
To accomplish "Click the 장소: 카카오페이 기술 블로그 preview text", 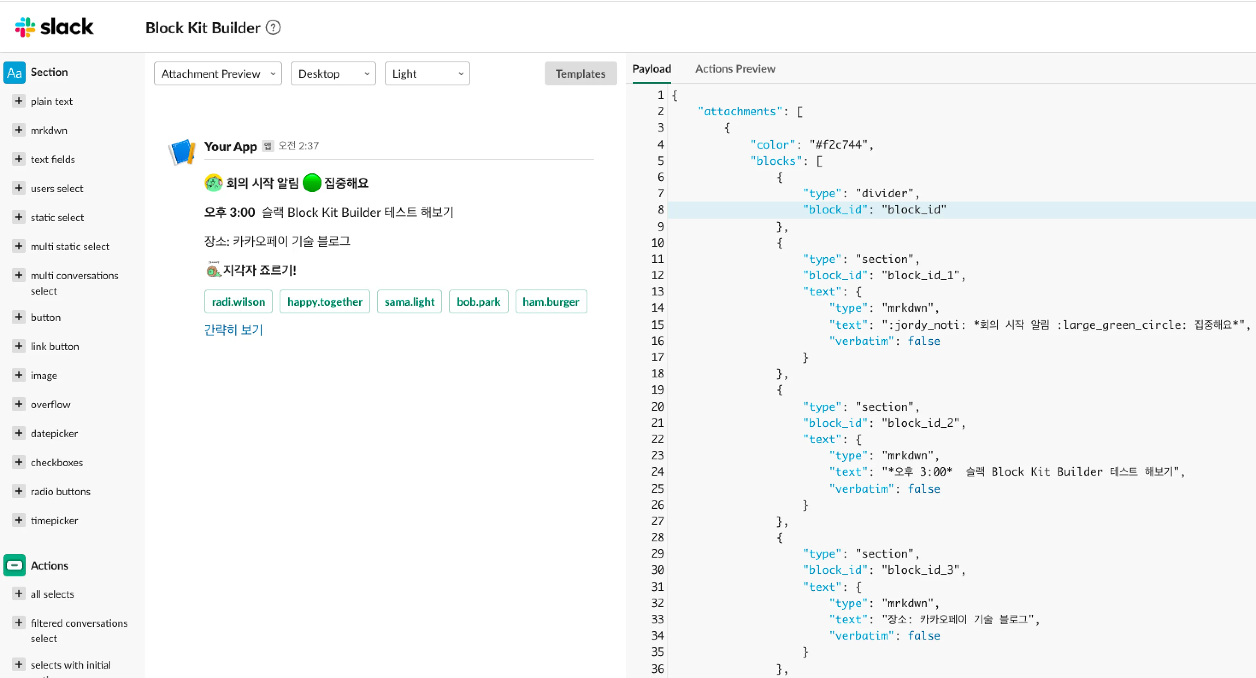I will pos(277,241).
